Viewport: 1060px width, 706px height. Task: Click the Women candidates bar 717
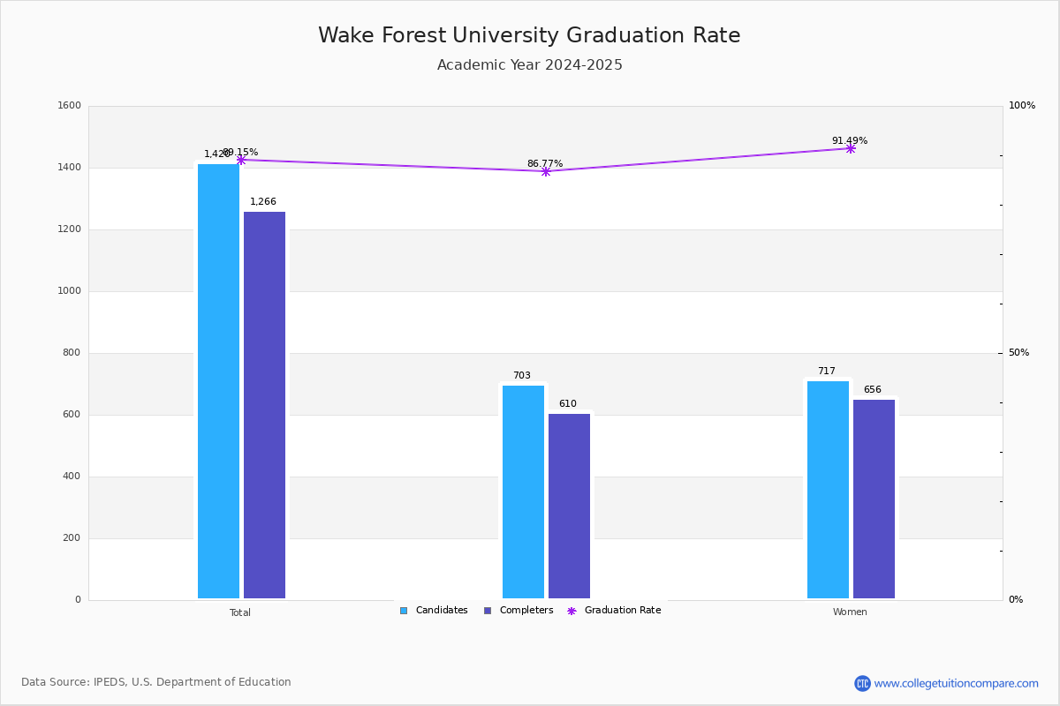828,490
